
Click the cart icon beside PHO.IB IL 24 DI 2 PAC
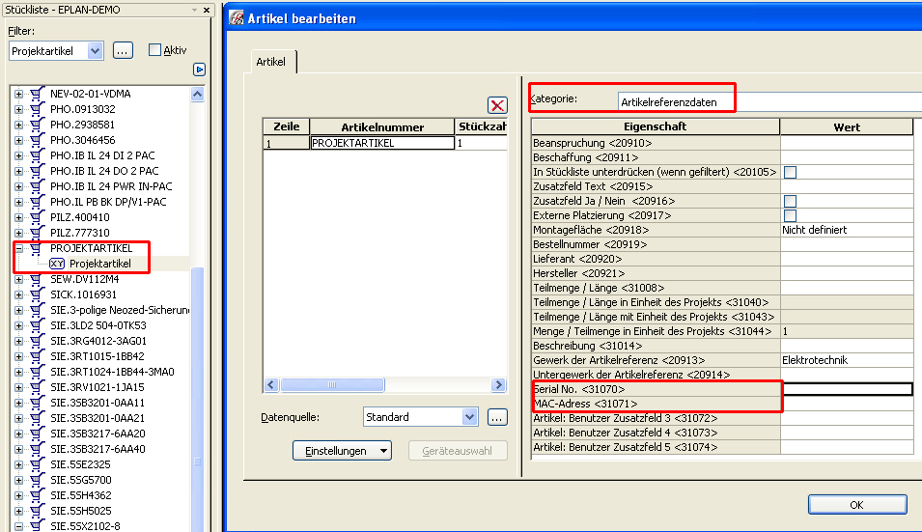37,155
